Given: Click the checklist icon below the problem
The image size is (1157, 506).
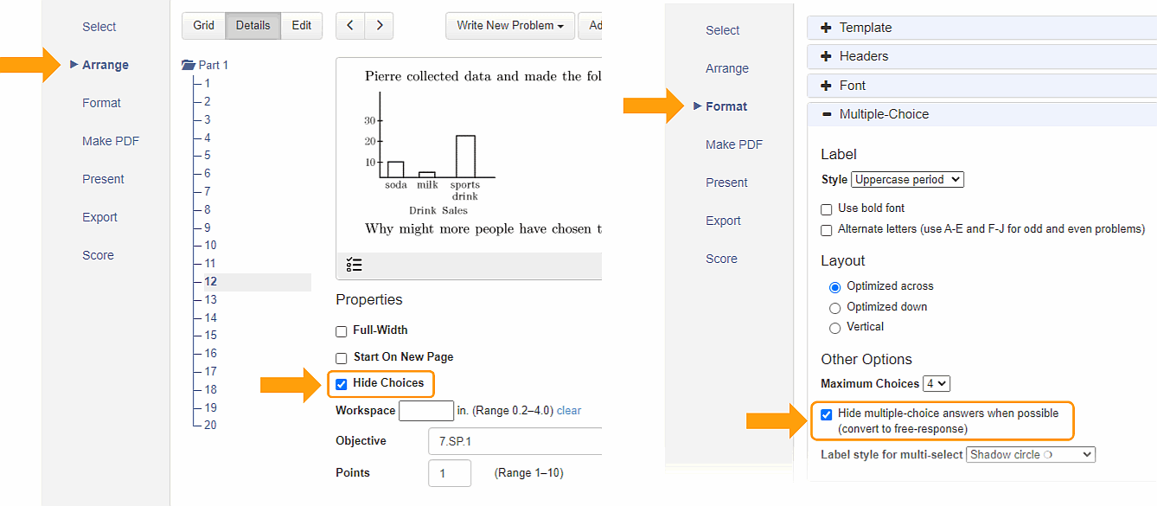Looking at the screenshot, I should 354,265.
